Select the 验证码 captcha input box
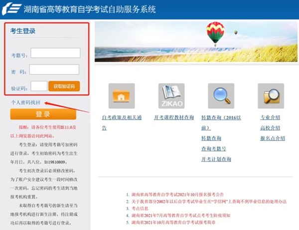The width and height of the screenshot is (299, 230). [39, 86]
